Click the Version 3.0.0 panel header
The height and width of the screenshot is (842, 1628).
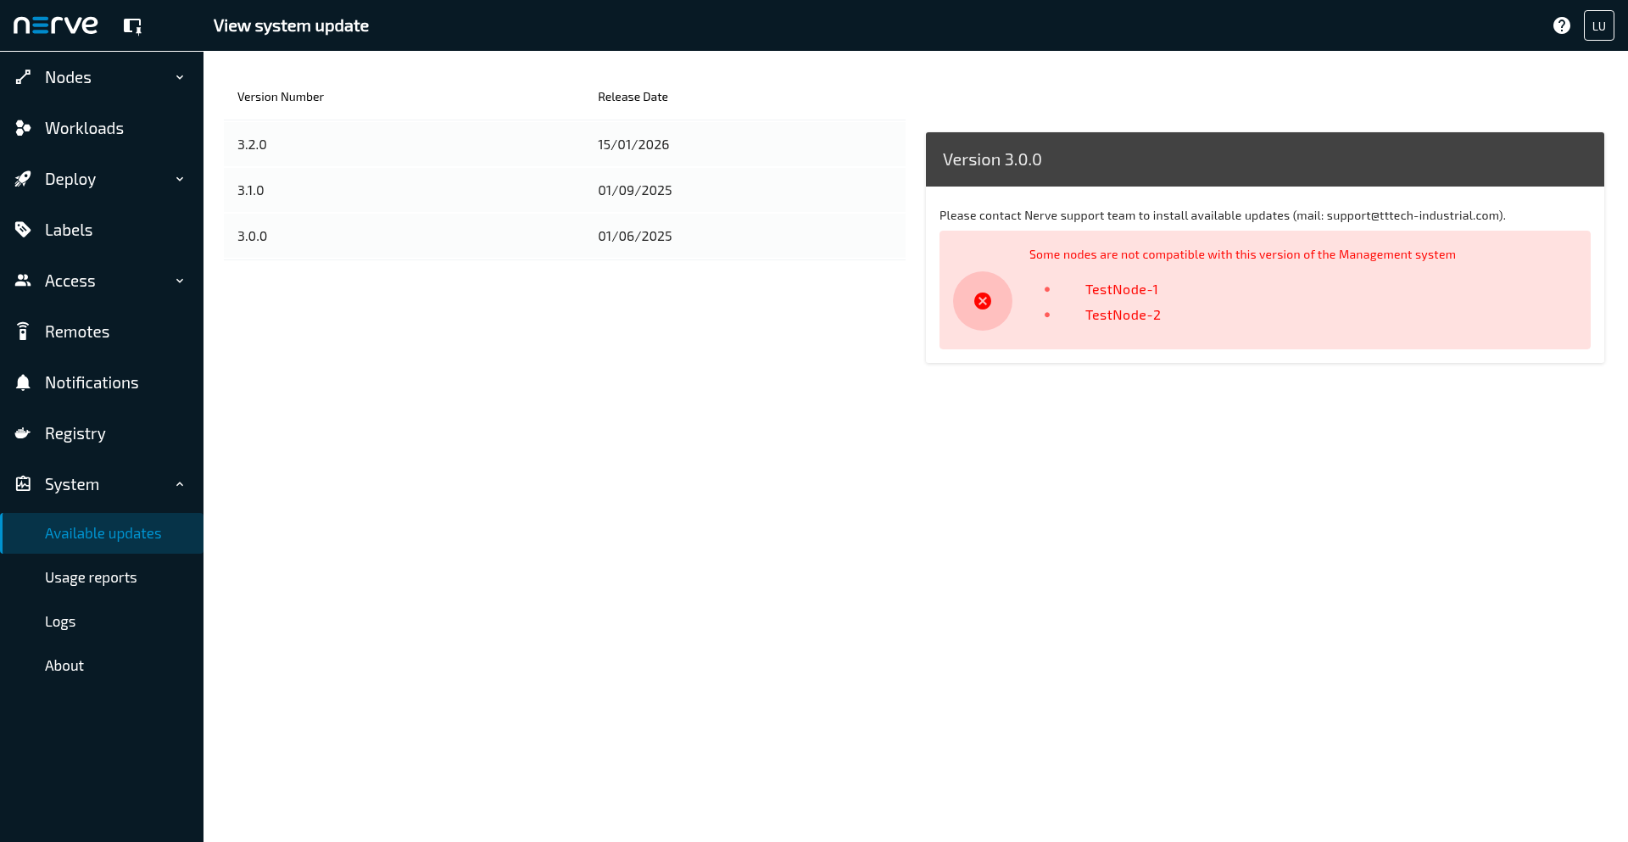coord(1265,159)
